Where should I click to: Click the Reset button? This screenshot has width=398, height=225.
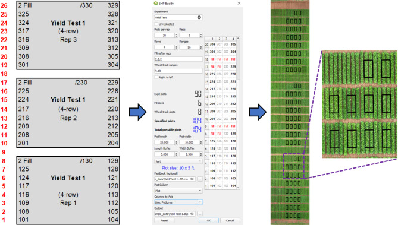click(164, 220)
